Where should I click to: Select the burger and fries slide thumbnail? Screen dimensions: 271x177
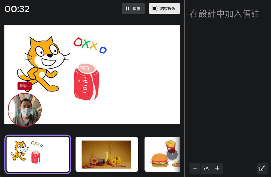point(162,154)
